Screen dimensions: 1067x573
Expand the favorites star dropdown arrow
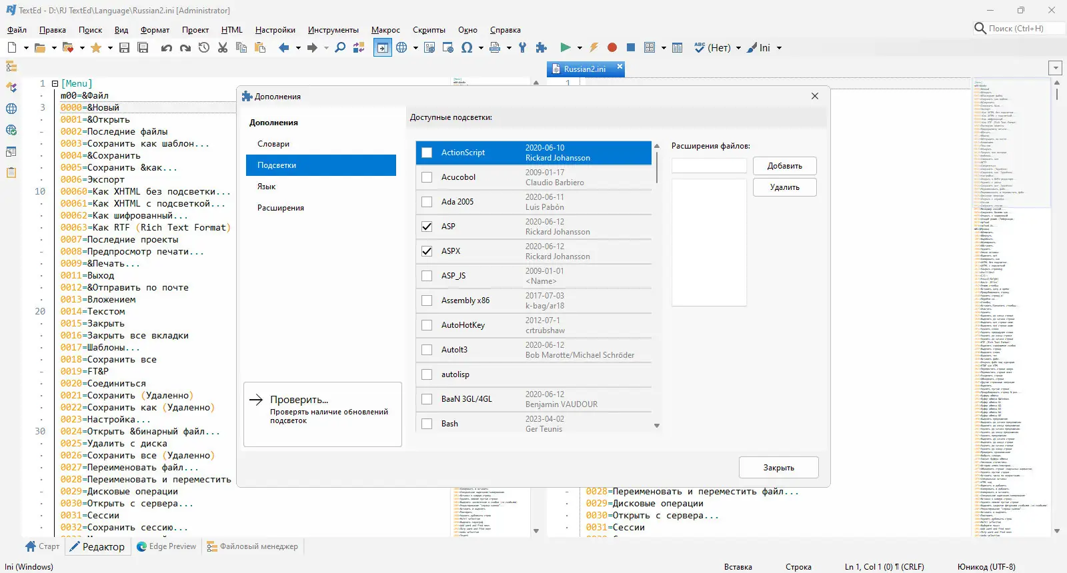tap(110, 48)
